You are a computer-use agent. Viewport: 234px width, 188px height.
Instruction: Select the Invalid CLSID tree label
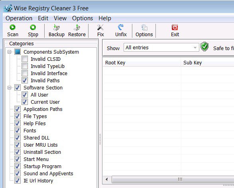tap(46, 59)
